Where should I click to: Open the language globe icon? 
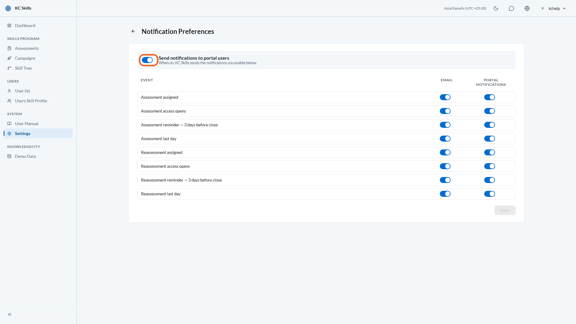[x=527, y=8]
